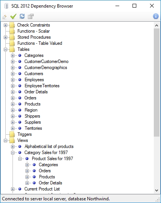161x203 pixels.
Task: Click the connect plug toolbar icon
Action: (5, 17)
